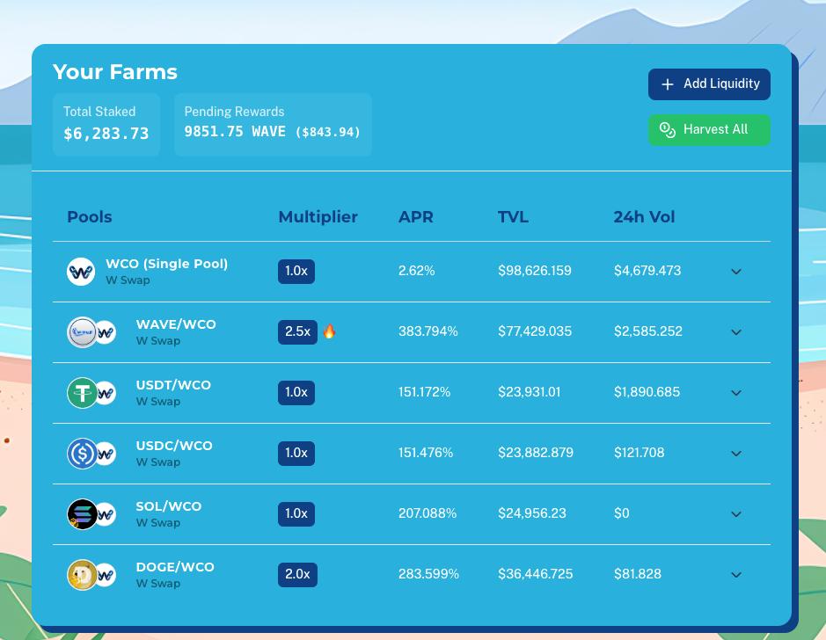Click the 2.62% APR value
This screenshot has width=826, height=640.
(x=417, y=271)
